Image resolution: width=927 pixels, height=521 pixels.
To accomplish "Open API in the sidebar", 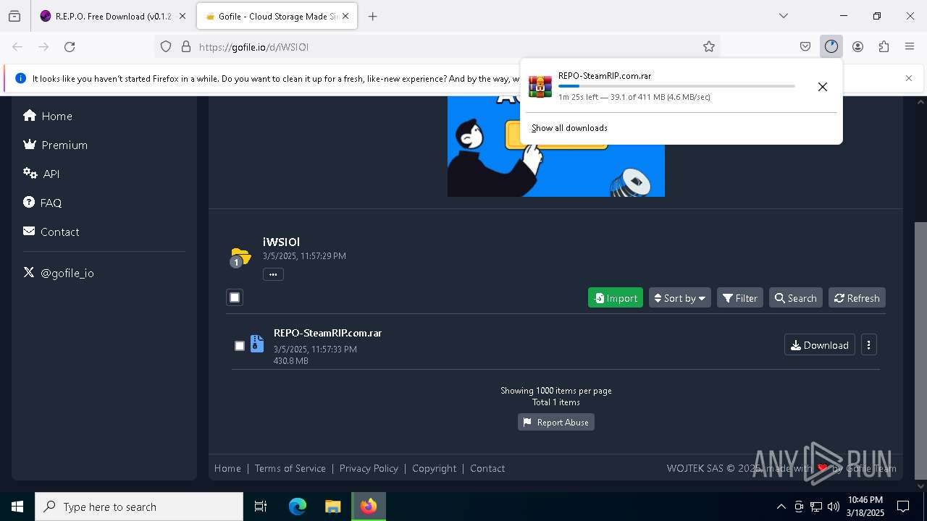I will click(41, 174).
